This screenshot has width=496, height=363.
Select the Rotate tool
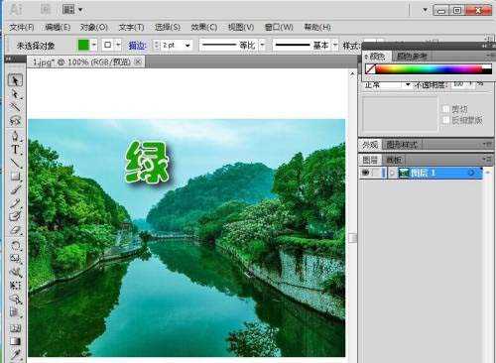point(15,245)
